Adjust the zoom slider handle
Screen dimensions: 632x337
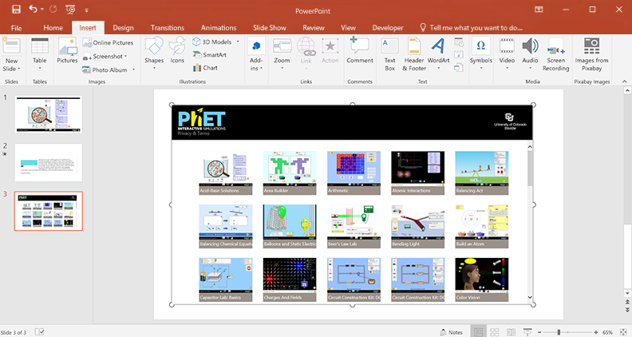coord(559,332)
